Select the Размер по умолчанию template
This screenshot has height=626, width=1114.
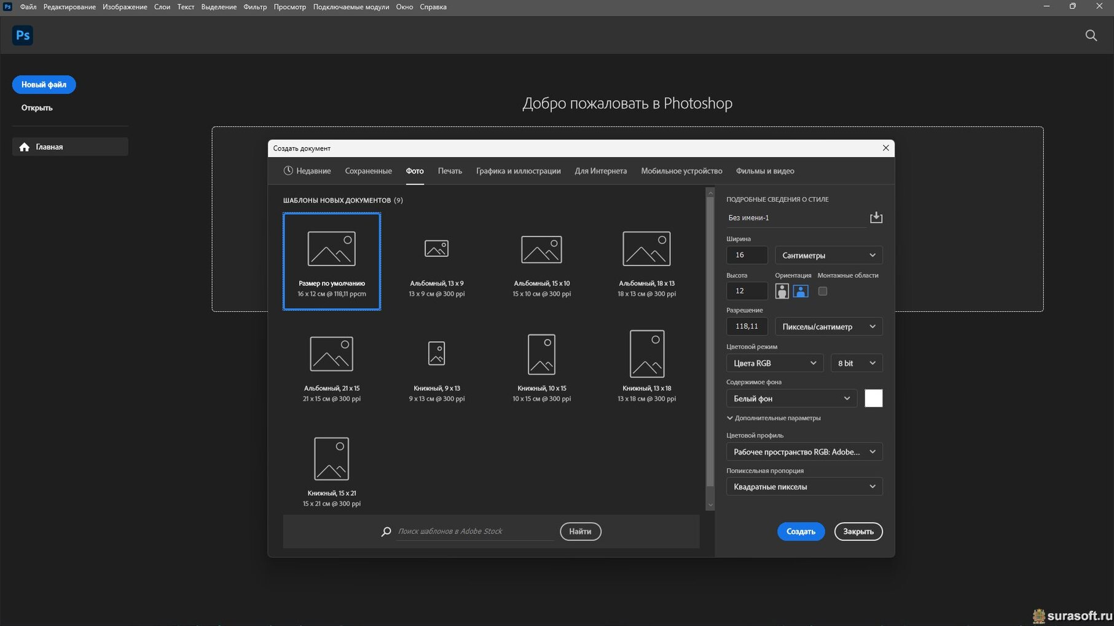coord(332,261)
